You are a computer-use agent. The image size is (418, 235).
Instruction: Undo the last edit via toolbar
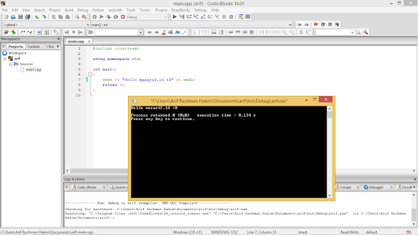[x=37, y=17]
